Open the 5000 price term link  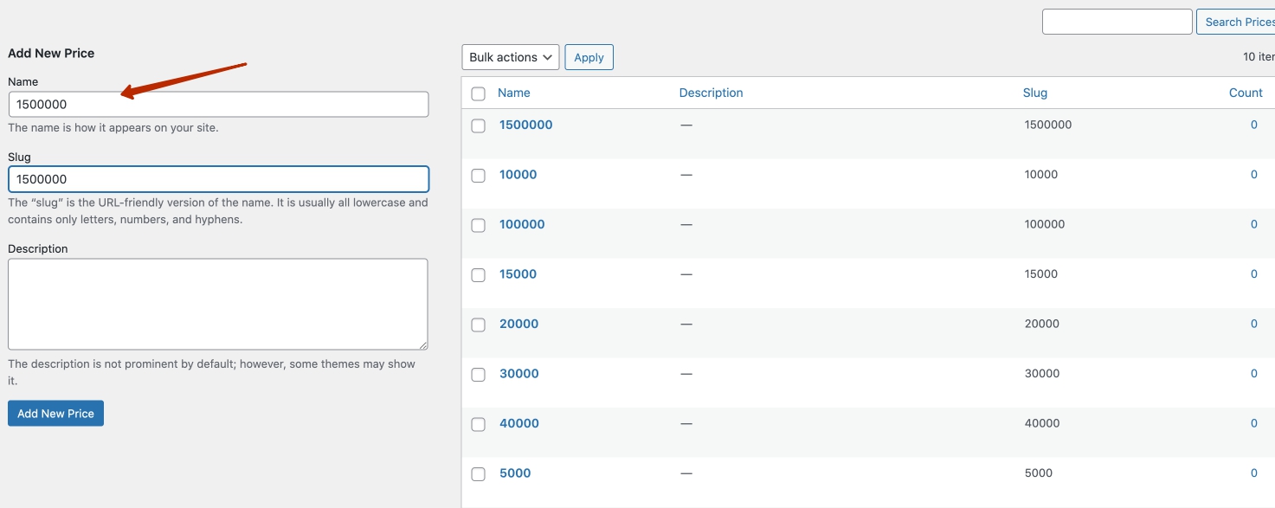(x=515, y=473)
